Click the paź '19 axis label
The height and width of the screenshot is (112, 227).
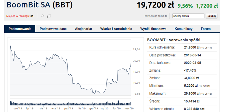pos(69,108)
